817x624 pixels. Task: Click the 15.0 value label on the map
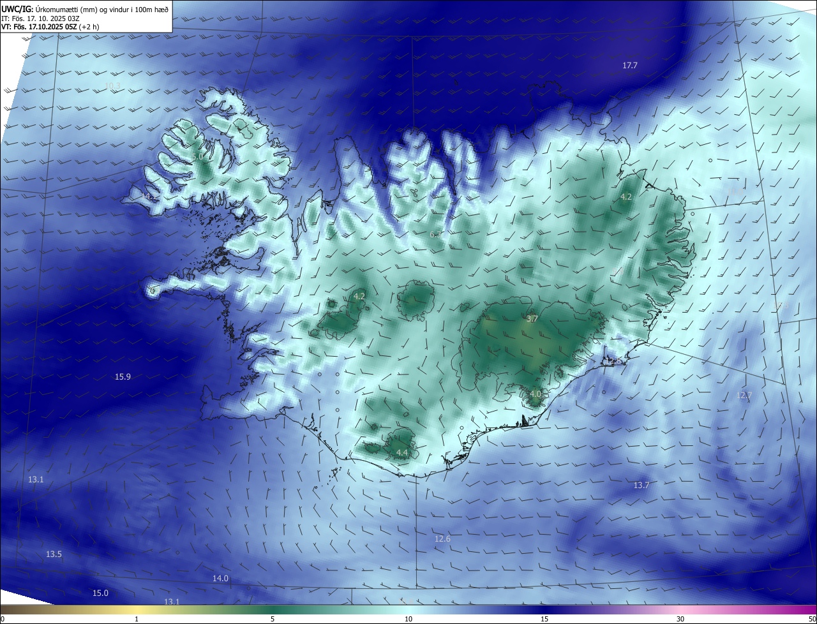tap(100, 593)
